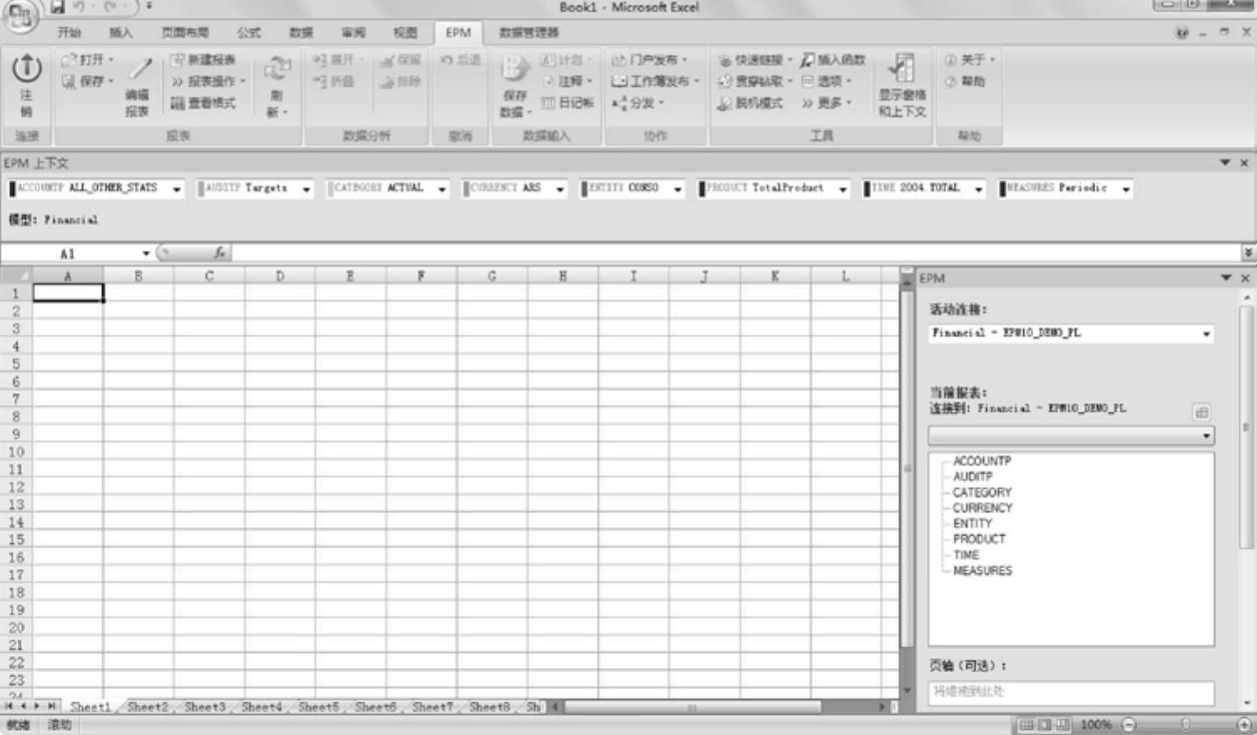Click the 注释 comments icon
1257x735 pixels.
pos(548,81)
